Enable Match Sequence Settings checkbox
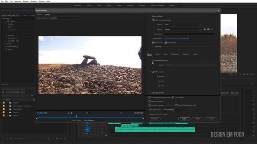The width and height of the screenshot is (257, 144). (x=153, y=20)
